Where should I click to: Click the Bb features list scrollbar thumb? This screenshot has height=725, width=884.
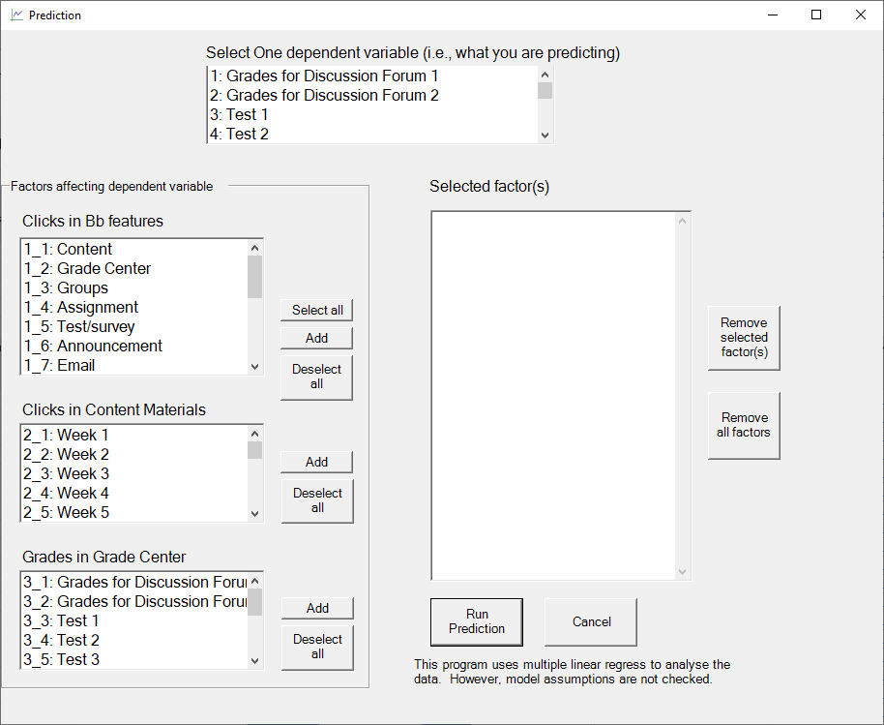(x=254, y=277)
